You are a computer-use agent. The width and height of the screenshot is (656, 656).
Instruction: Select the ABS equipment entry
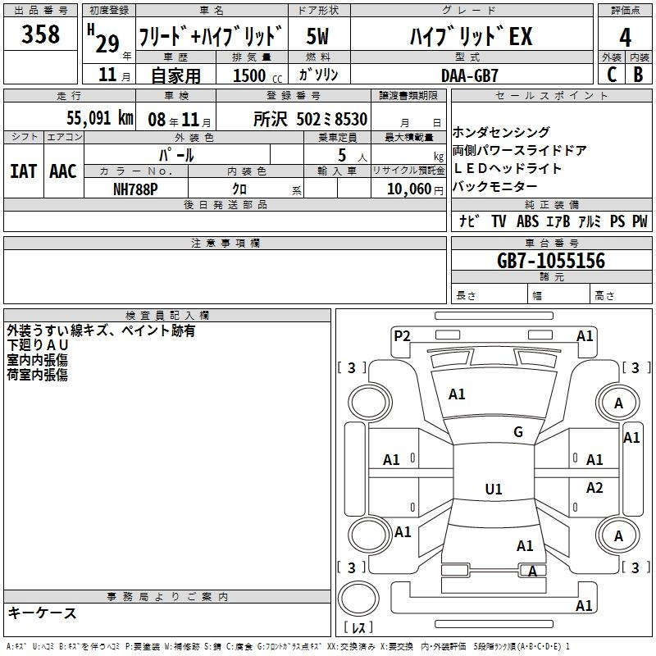527,221
